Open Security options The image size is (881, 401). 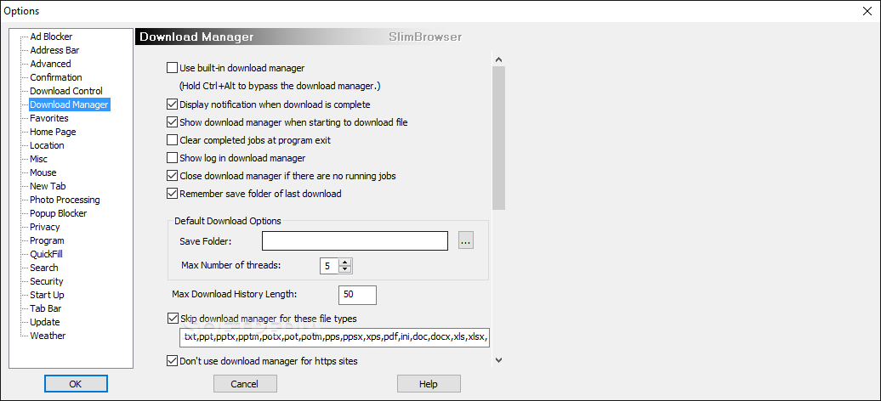(47, 281)
